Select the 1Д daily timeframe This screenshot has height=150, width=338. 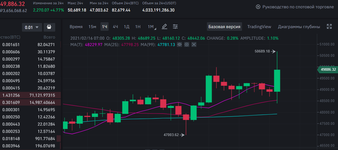(127, 27)
